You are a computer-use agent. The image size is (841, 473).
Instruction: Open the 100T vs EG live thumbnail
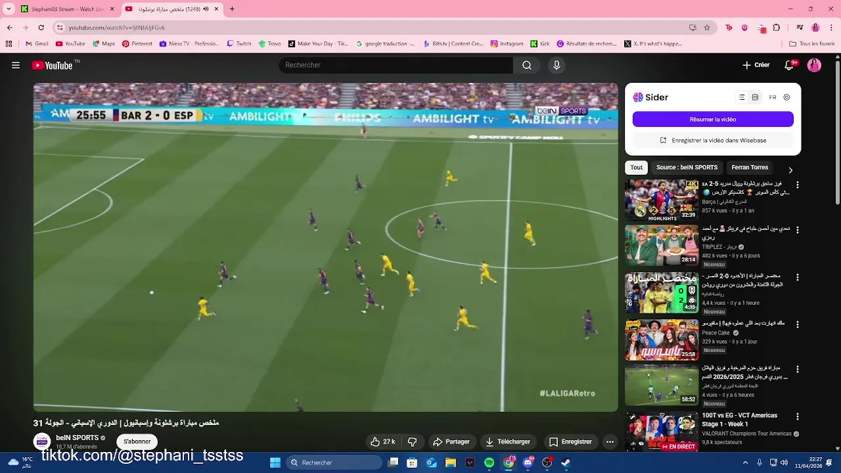(x=662, y=432)
